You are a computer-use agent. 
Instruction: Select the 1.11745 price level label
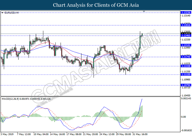coord(186,57)
